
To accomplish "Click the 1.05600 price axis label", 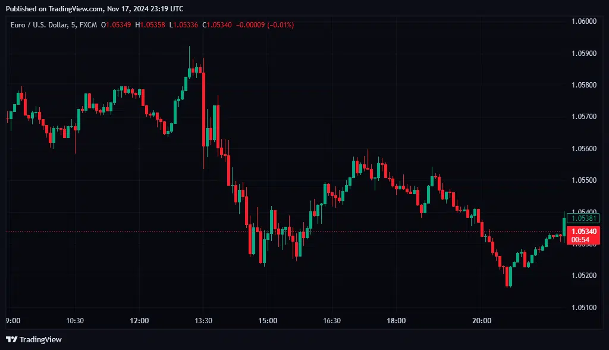I will tap(584, 149).
